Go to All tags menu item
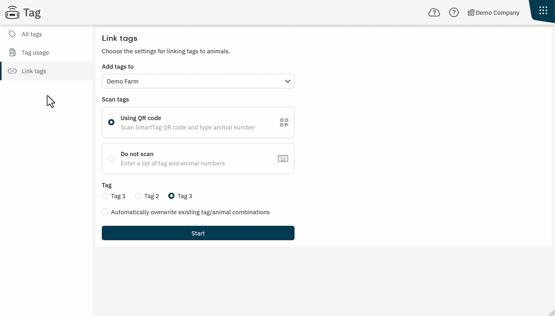Viewport: 555px width, 316px height. (47, 34)
